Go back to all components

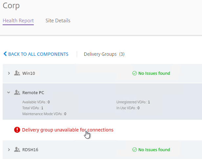[36, 54]
